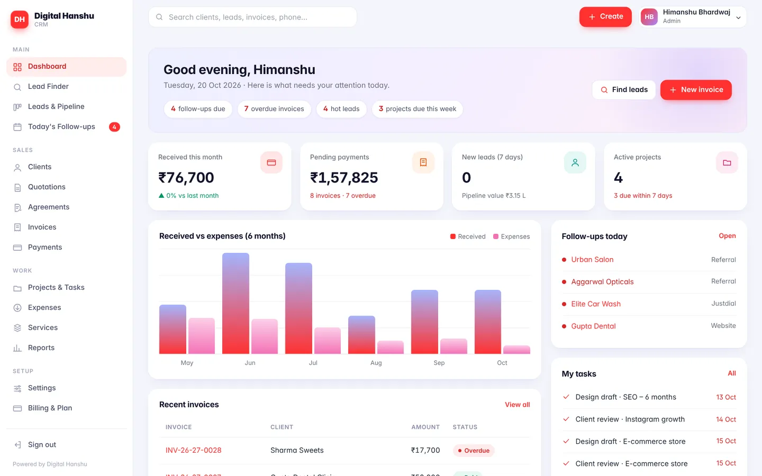Click the Dashboard grid icon

click(17, 67)
